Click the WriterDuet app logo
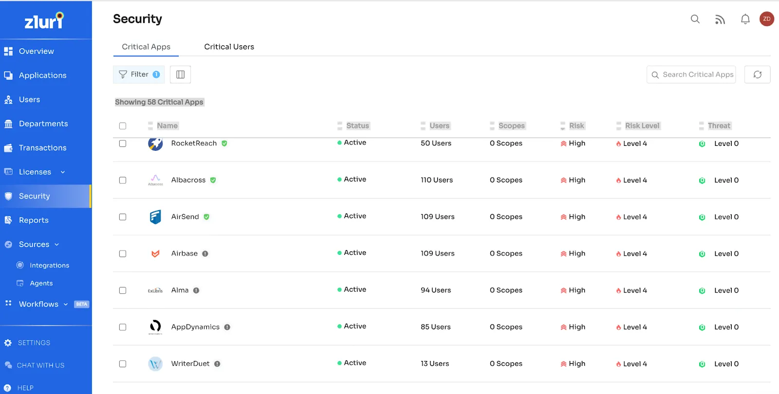The width and height of the screenshot is (779, 394). pyautogui.click(x=155, y=364)
